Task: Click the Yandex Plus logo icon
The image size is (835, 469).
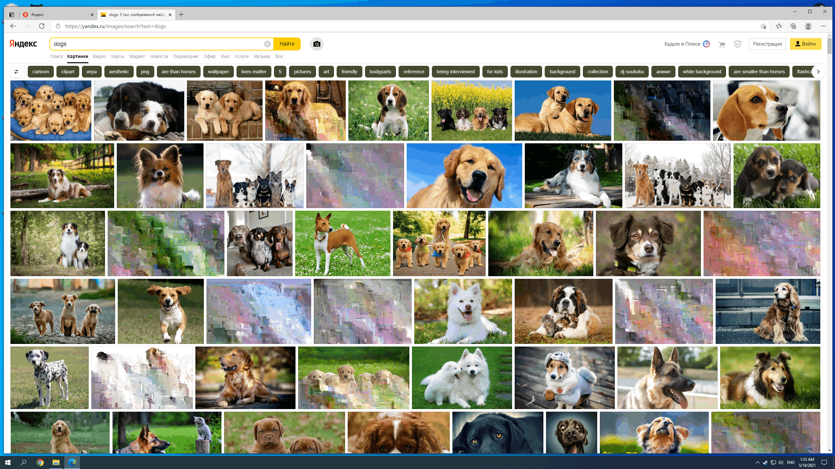Action: coord(706,44)
